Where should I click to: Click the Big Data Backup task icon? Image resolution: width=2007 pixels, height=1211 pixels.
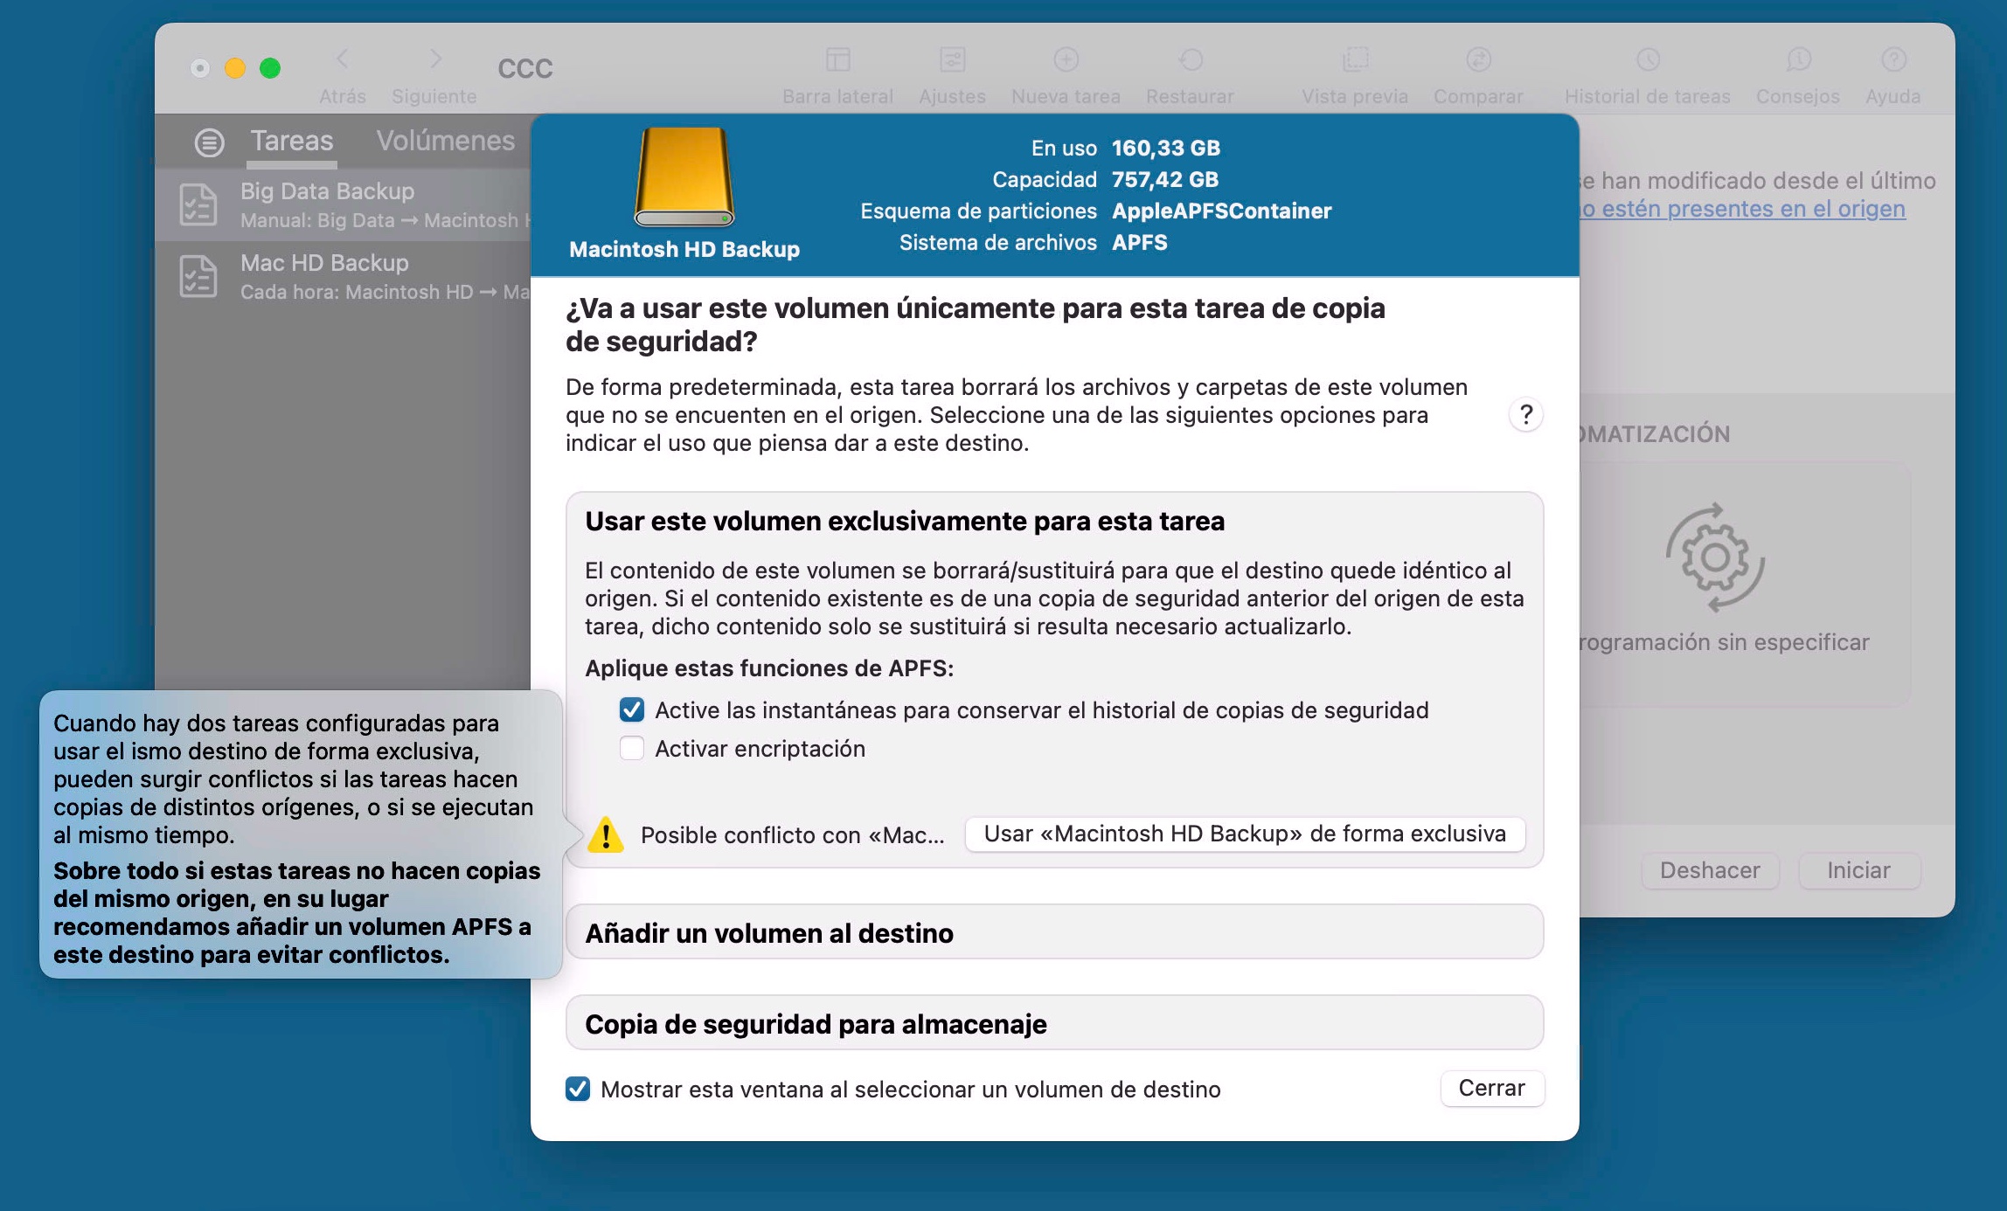tap(198, 204)
